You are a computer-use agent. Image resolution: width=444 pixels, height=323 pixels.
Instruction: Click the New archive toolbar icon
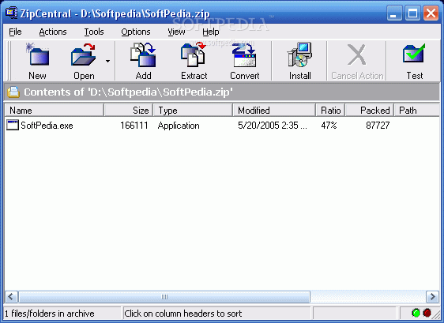click(x=37, y=54)
